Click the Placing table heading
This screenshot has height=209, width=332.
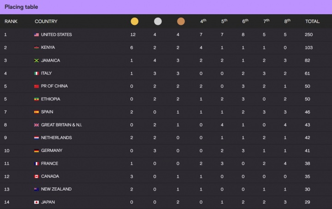coord(21,7)
